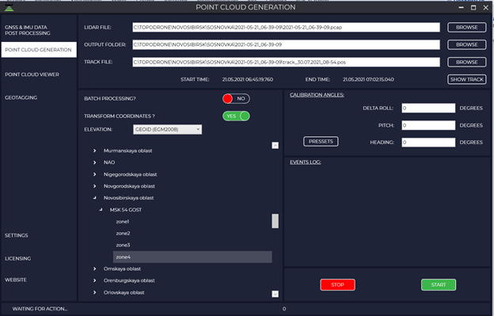Click the SHOW TRACK button
The height and width of the screenshot is (316, 494).
[x=466, y=79]
